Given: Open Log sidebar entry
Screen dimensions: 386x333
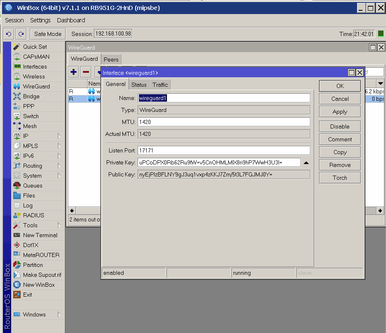Looking at the screenshot, I should pos(38,205).
